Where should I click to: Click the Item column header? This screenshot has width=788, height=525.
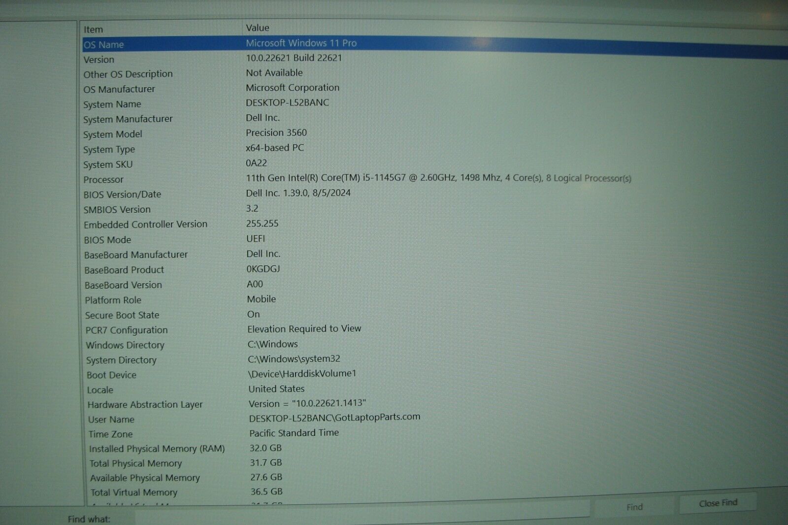point(95,29)
